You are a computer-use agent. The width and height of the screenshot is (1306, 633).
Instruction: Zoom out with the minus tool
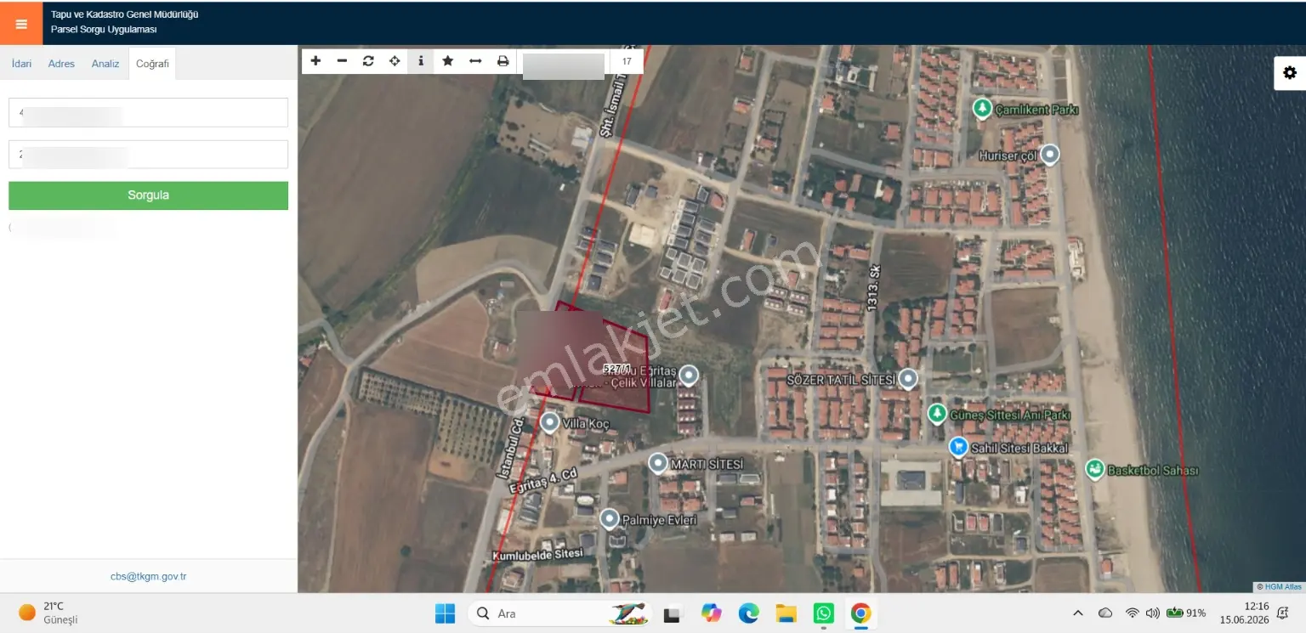pos(342,61)
